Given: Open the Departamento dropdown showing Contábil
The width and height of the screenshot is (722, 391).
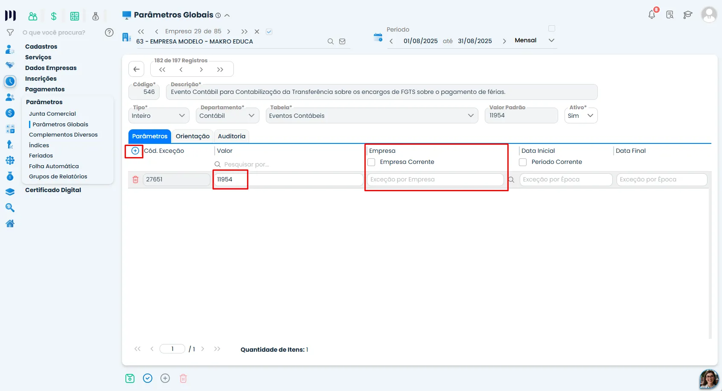Looking at the screenshot, I should point(227,115).
